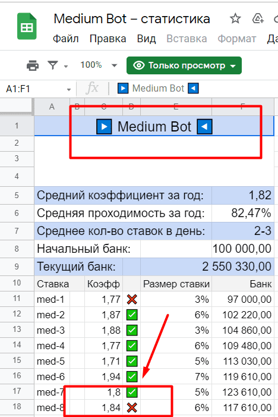Viewport: 278px width, 417px height.
Task: Click cell med-1
Action: tap(52, 299)
